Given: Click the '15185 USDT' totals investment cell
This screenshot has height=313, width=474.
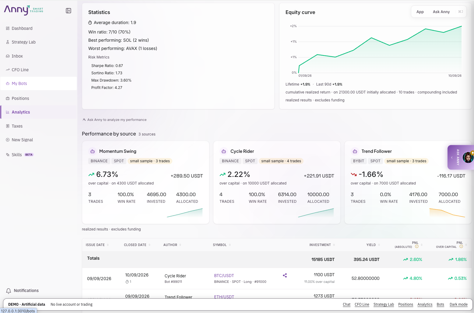Looking at the screenshot, I should click(323, 260).
